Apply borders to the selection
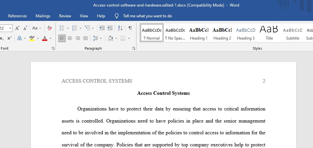Viewport: 313px width, 148px height. (123, 38)
